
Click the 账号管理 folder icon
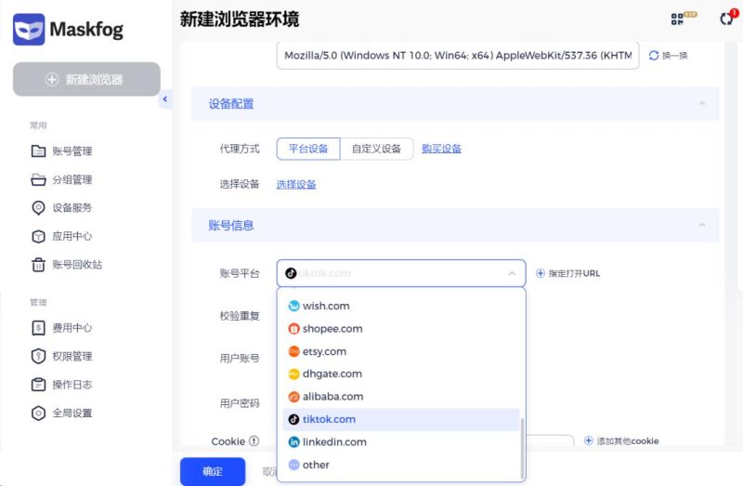point(38,151)
